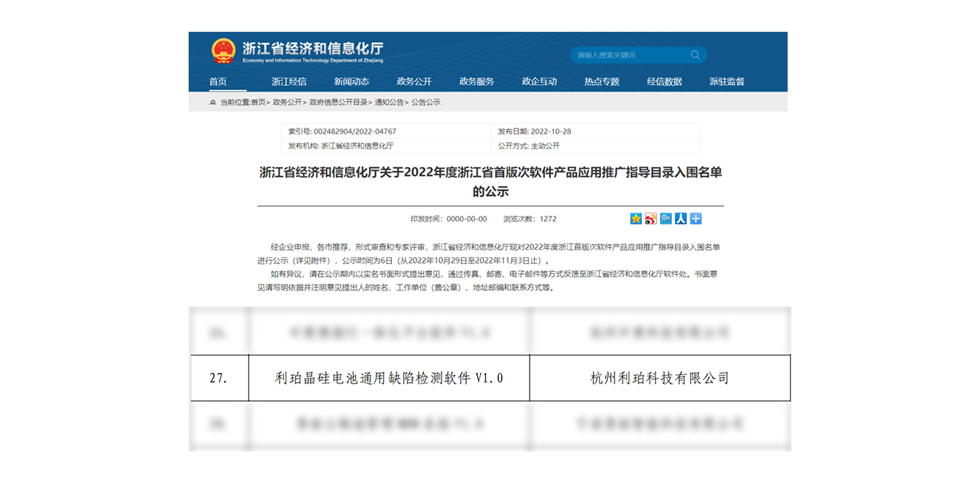Click the magnifier search icon

pos(695,55)
